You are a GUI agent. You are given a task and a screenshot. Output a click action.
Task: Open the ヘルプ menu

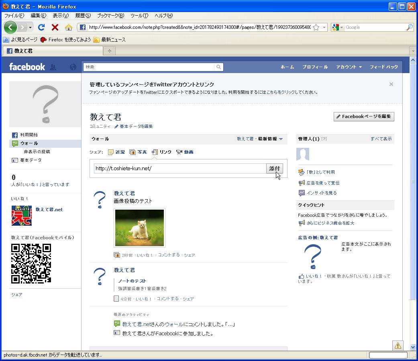(164, 16)
